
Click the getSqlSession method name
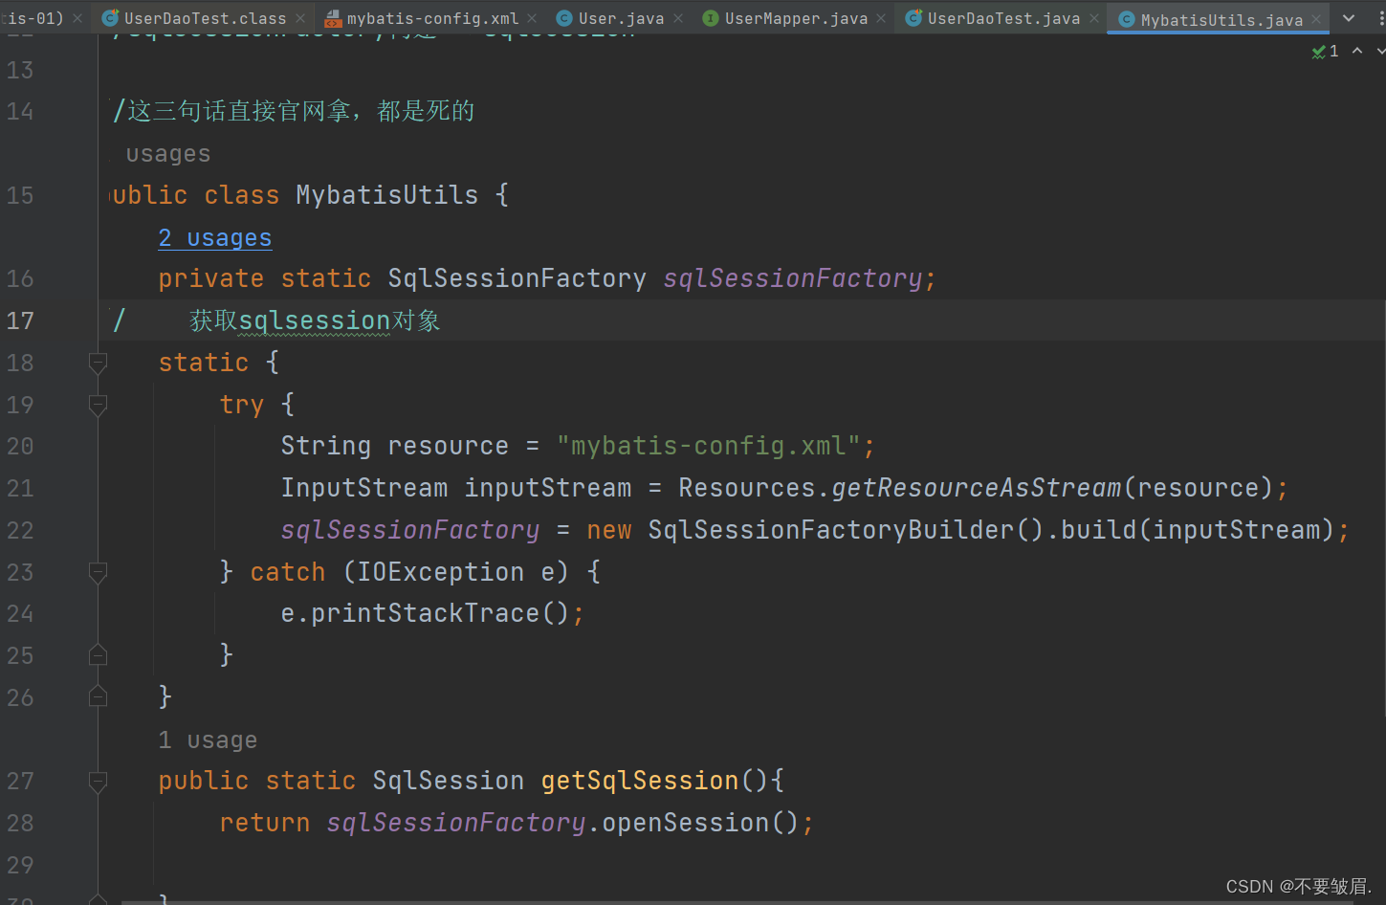tap(640, 781)
